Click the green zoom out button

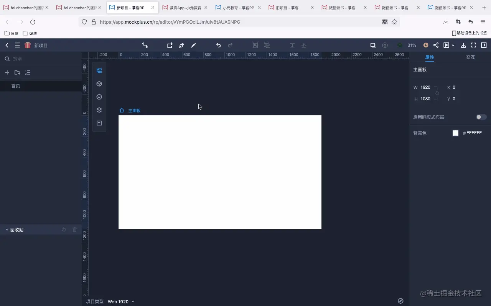400,45
